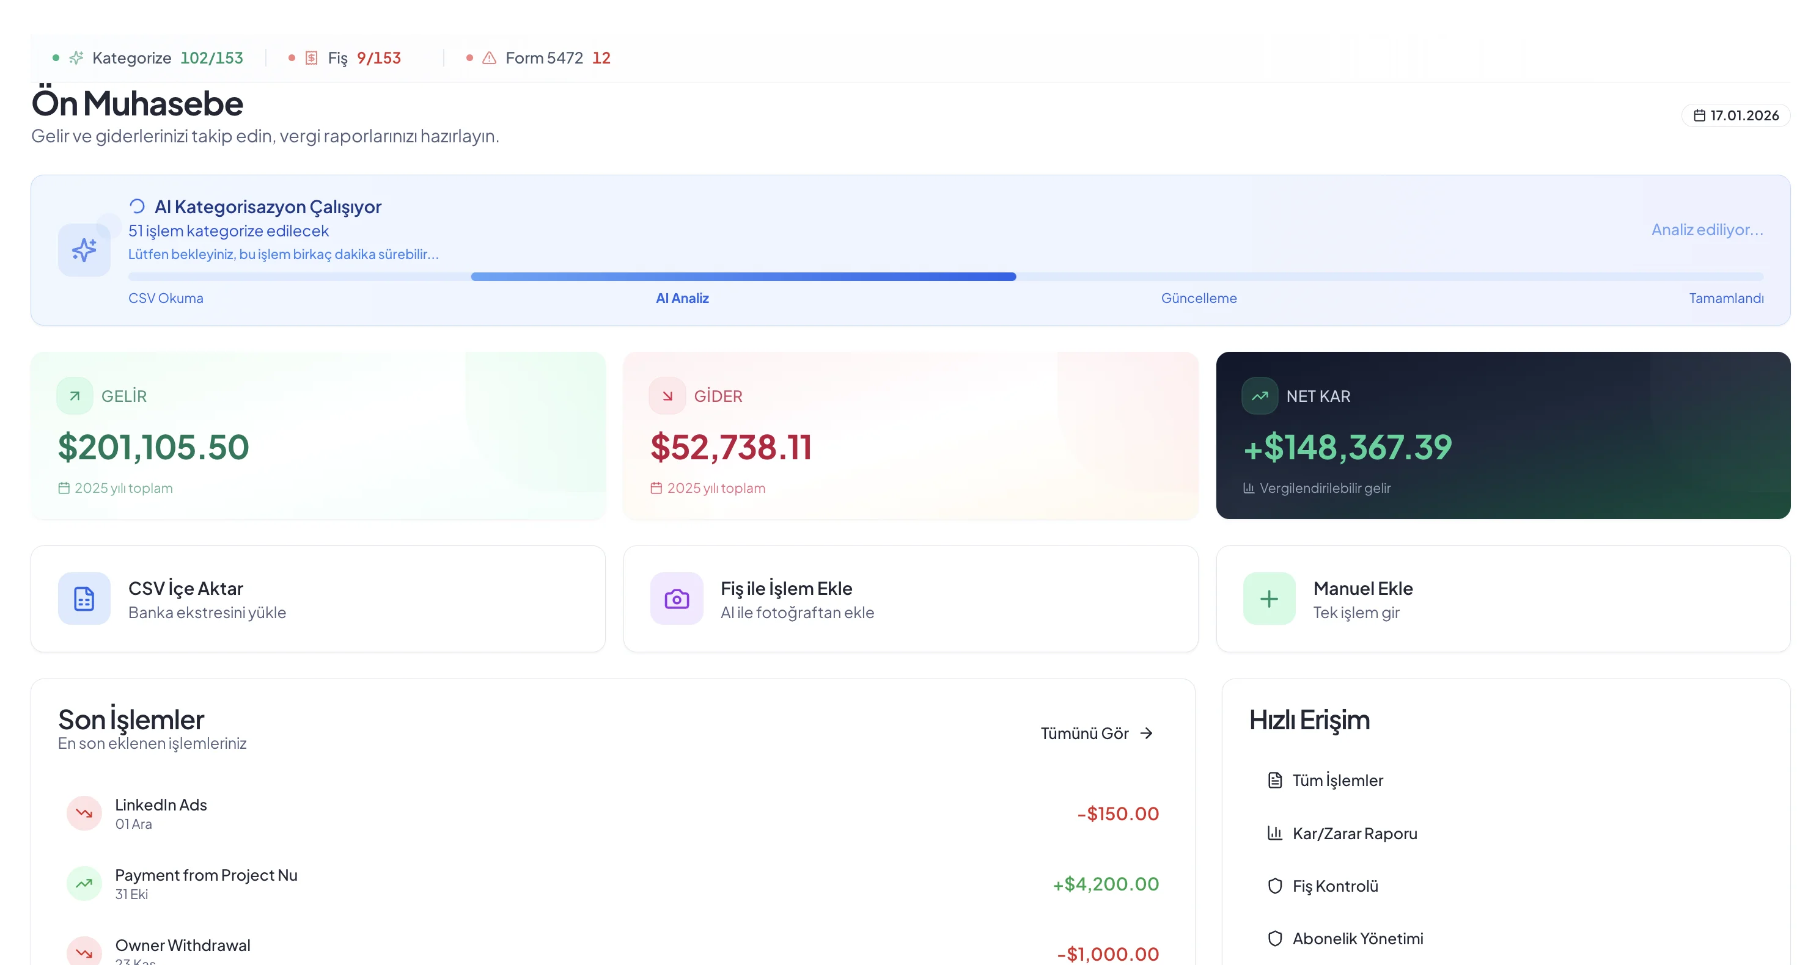Click the green plus icon for Manuel Ekle

(1268, 598)
